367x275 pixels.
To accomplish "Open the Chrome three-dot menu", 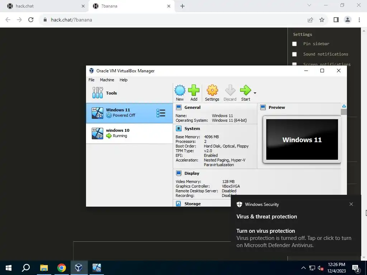I will click(x=359, y=20).
